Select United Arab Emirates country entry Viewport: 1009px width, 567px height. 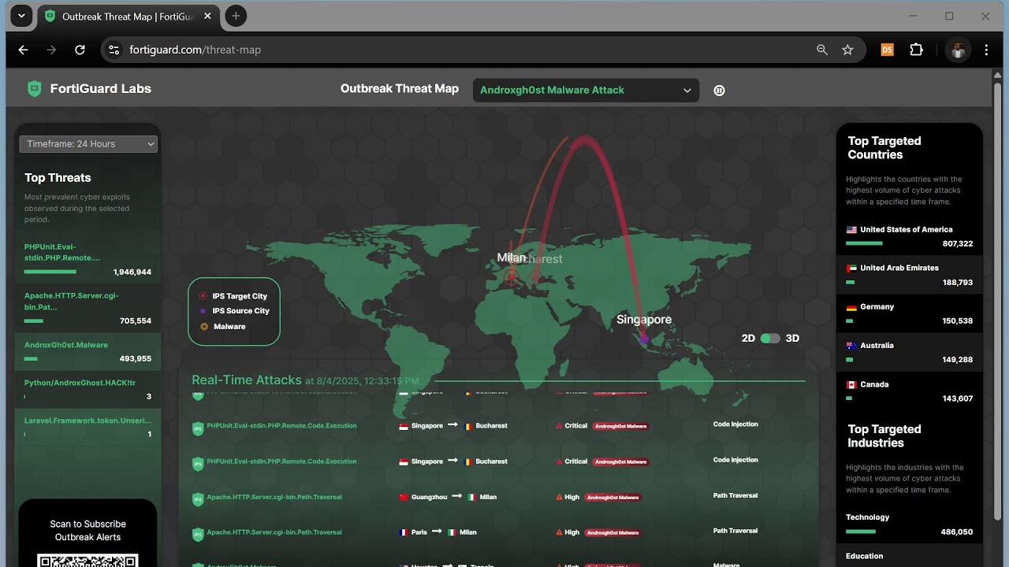[x=910, y=274]
